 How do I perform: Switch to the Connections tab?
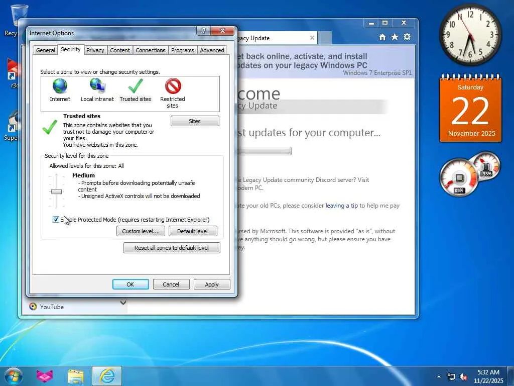[151, 50]
